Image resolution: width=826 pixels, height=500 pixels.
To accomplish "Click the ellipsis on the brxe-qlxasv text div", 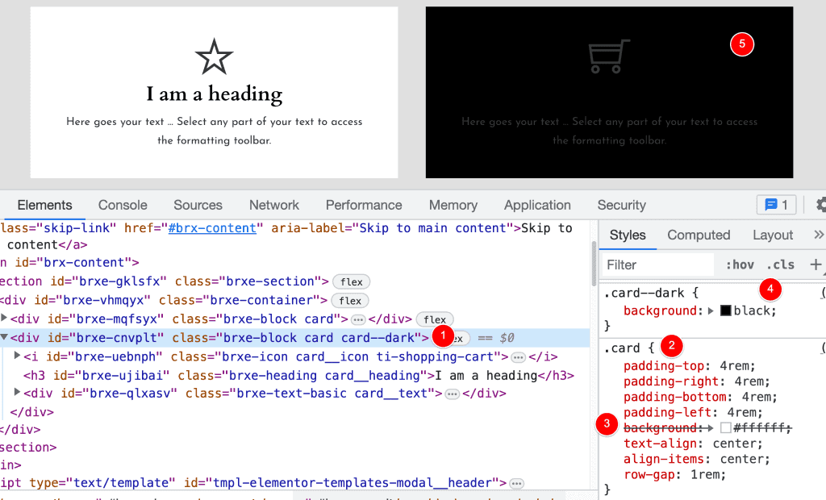I will click(450, 394).
